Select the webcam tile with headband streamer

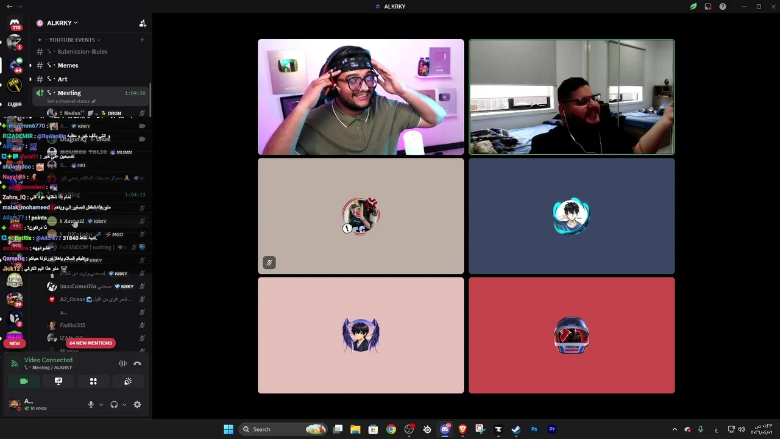361,97
